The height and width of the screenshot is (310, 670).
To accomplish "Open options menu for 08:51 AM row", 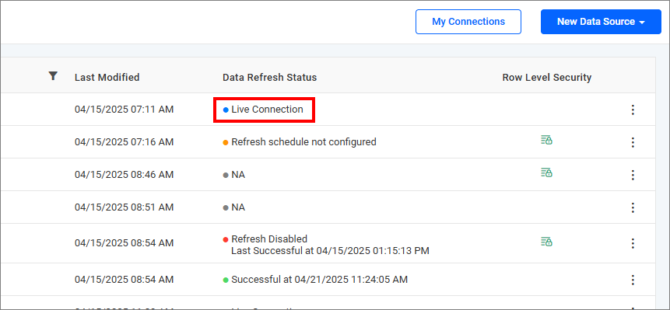I will (x=633, y=207).
